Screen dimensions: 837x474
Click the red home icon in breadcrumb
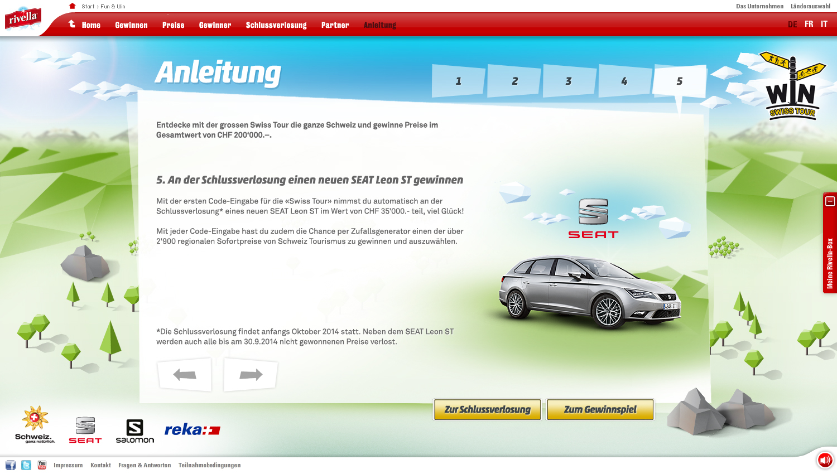pyautogui.click(x=72, y=6)
